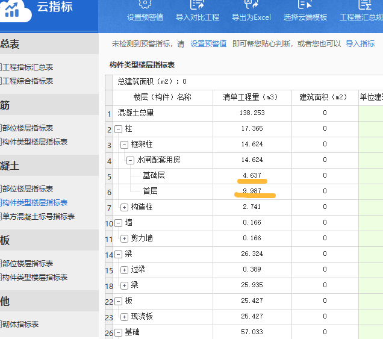
Task: Collapse the 基础 row numbered 26
Action: point(118,332)
